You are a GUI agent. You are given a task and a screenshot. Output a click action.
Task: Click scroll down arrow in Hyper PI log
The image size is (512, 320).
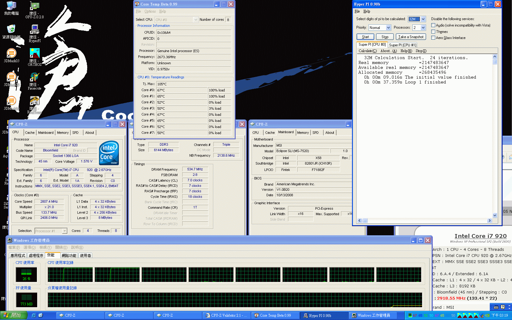pyautogui.click(x=495, y=215)
